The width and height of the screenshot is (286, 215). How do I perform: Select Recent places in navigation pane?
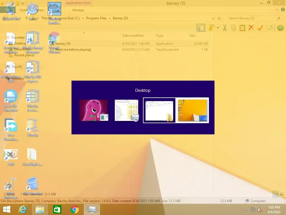(x=24, y=55)
